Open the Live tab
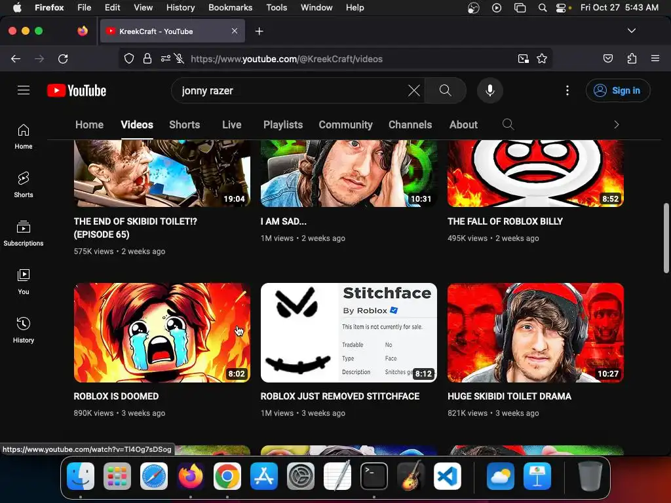The width and height of the screenshot is (671, 503). point(231,124)
